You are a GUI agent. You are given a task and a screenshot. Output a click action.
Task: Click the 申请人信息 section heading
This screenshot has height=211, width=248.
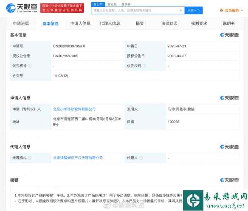pyautogui.click(x=20, y=98)
